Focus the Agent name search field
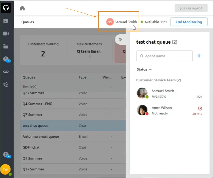Viewport: 213px width, 178px height. coord(164,56)
